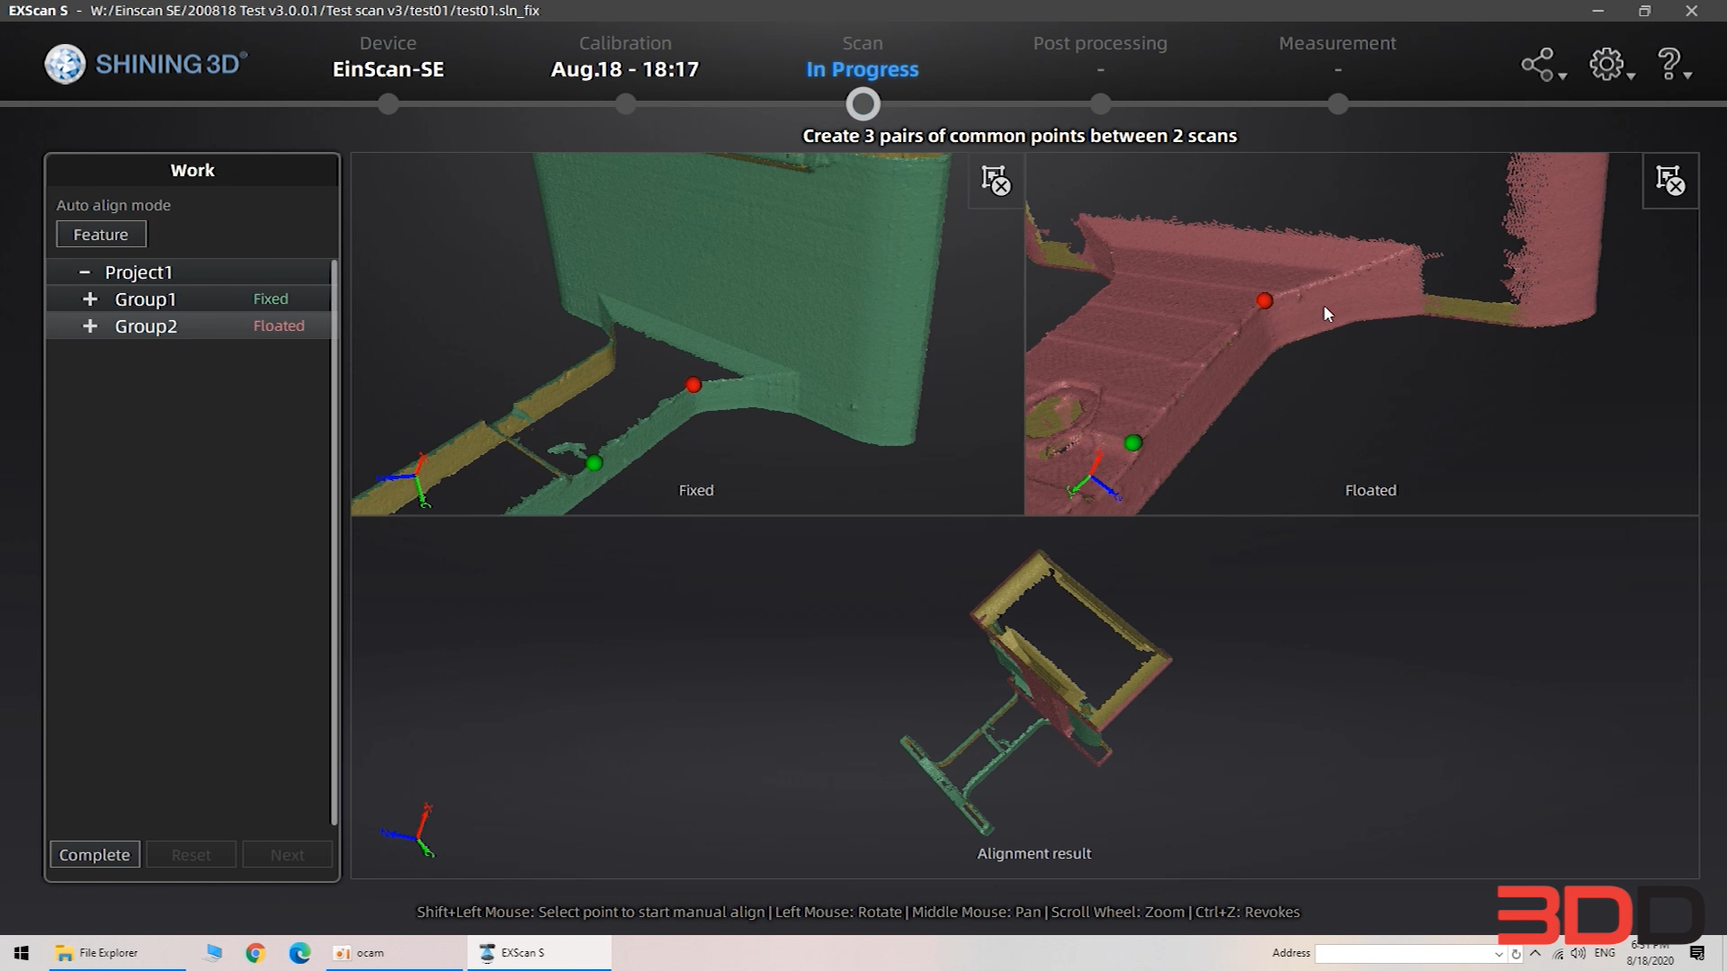Clear markers in the Floated view
The image size is (1727, 971).
point(1670,181)
